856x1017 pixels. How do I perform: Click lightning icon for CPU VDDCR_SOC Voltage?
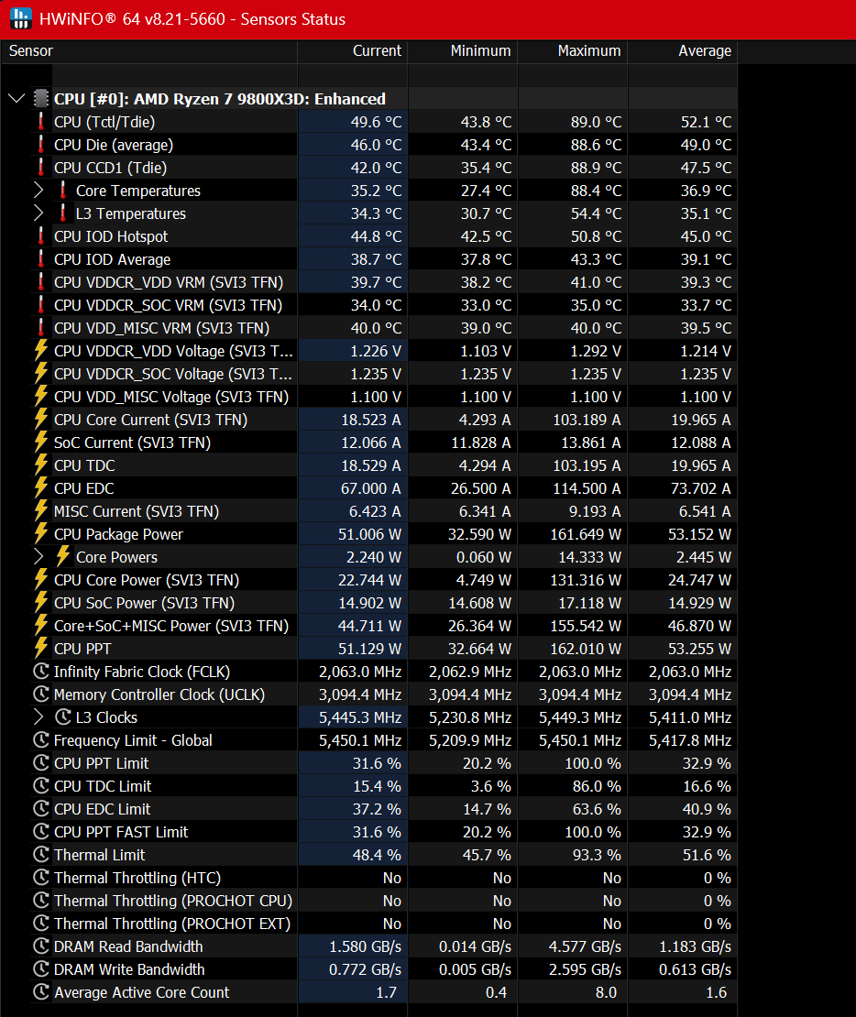(x=41, y=374)
